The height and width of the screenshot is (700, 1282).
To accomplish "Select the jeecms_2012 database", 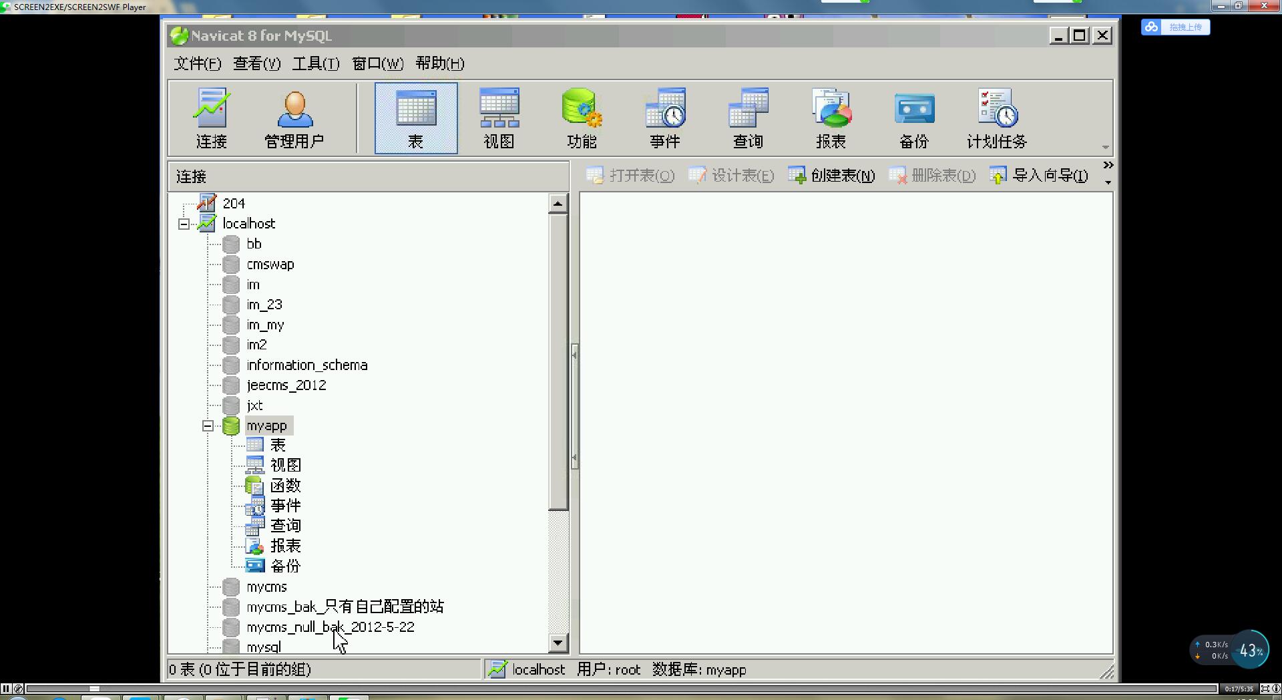I will pos(286,385).
